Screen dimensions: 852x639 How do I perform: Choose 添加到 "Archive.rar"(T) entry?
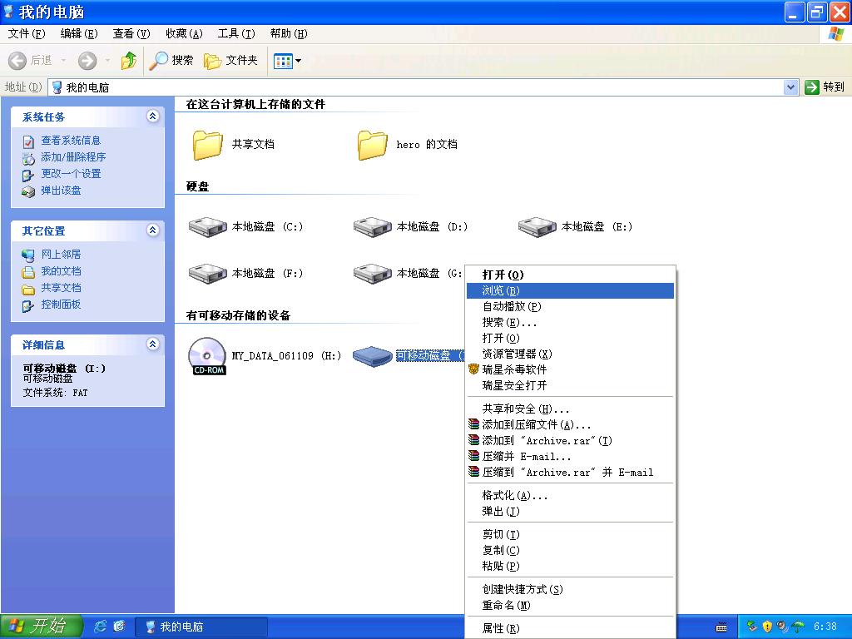point(570,441)
